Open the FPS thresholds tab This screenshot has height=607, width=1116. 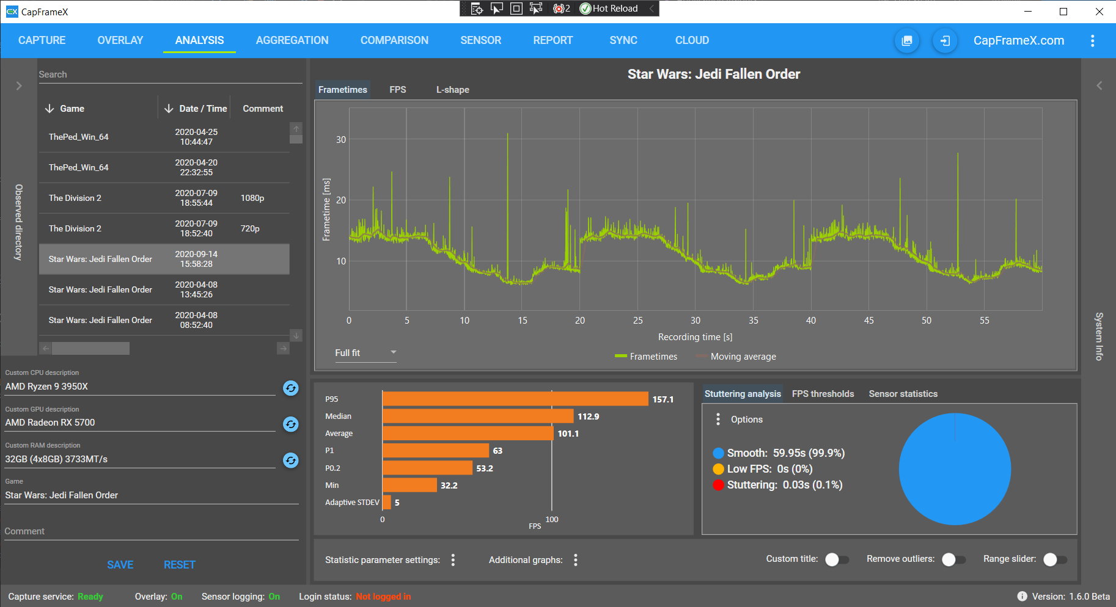point(823,394)
